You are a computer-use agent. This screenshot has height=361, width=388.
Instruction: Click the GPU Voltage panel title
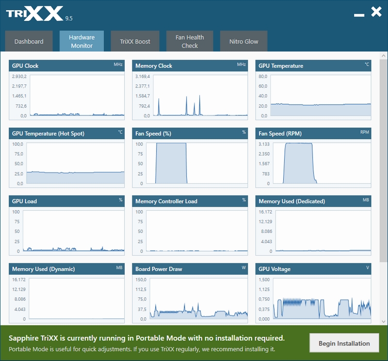click(x=275, y=269)
